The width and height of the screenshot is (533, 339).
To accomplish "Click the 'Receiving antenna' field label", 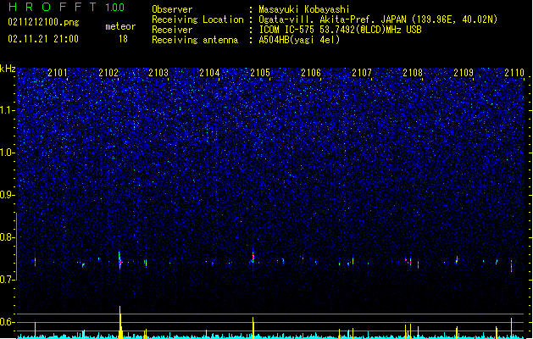I will pyautogui.click(x=195, y=40).
